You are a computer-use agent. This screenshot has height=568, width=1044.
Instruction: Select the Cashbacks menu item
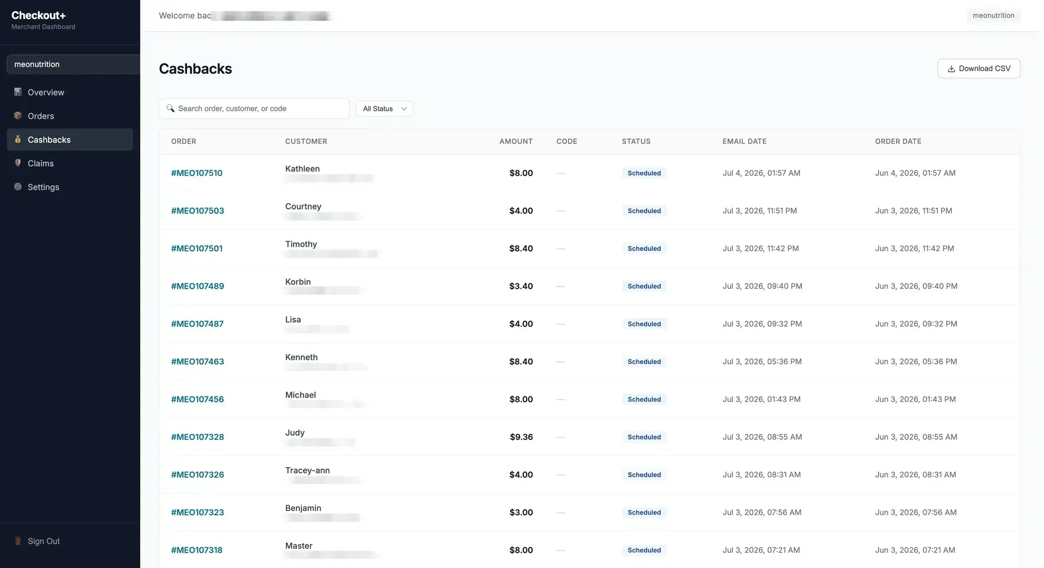point(70,140)
